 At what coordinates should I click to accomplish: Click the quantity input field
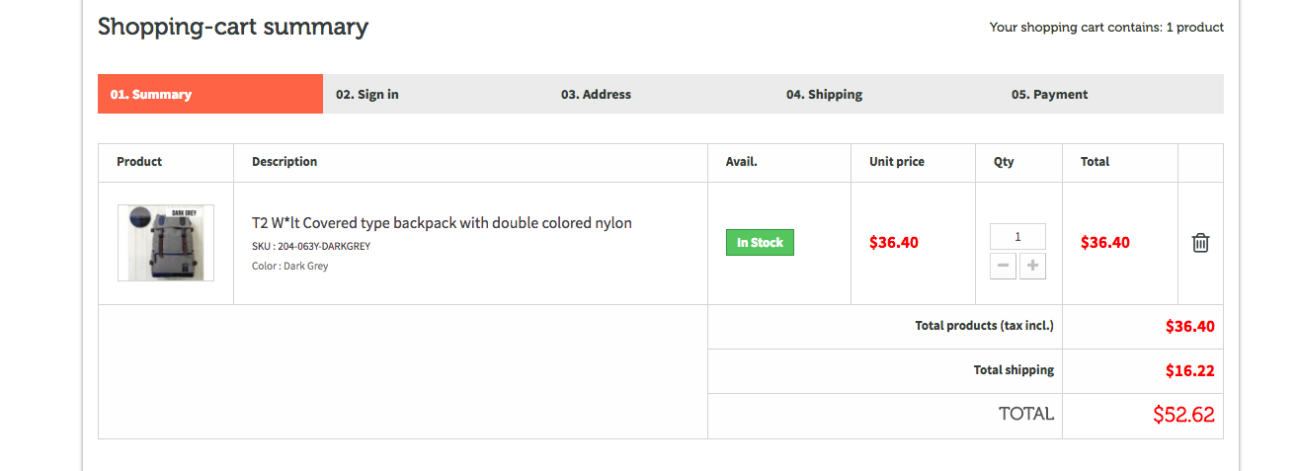(1017, 237)
